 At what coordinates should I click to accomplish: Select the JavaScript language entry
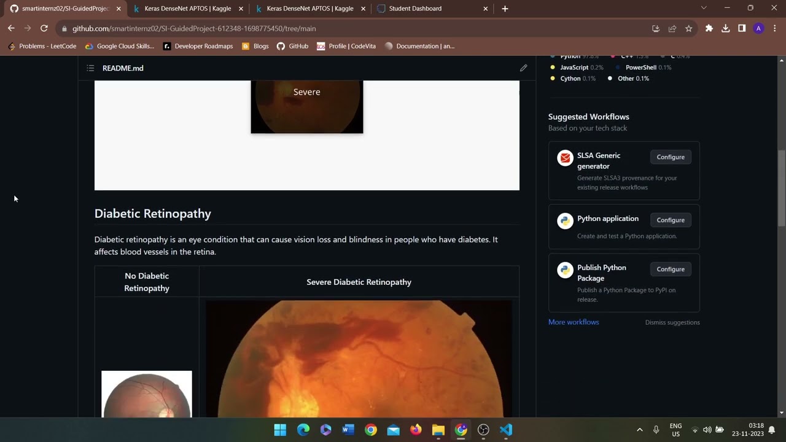(577, 68)
